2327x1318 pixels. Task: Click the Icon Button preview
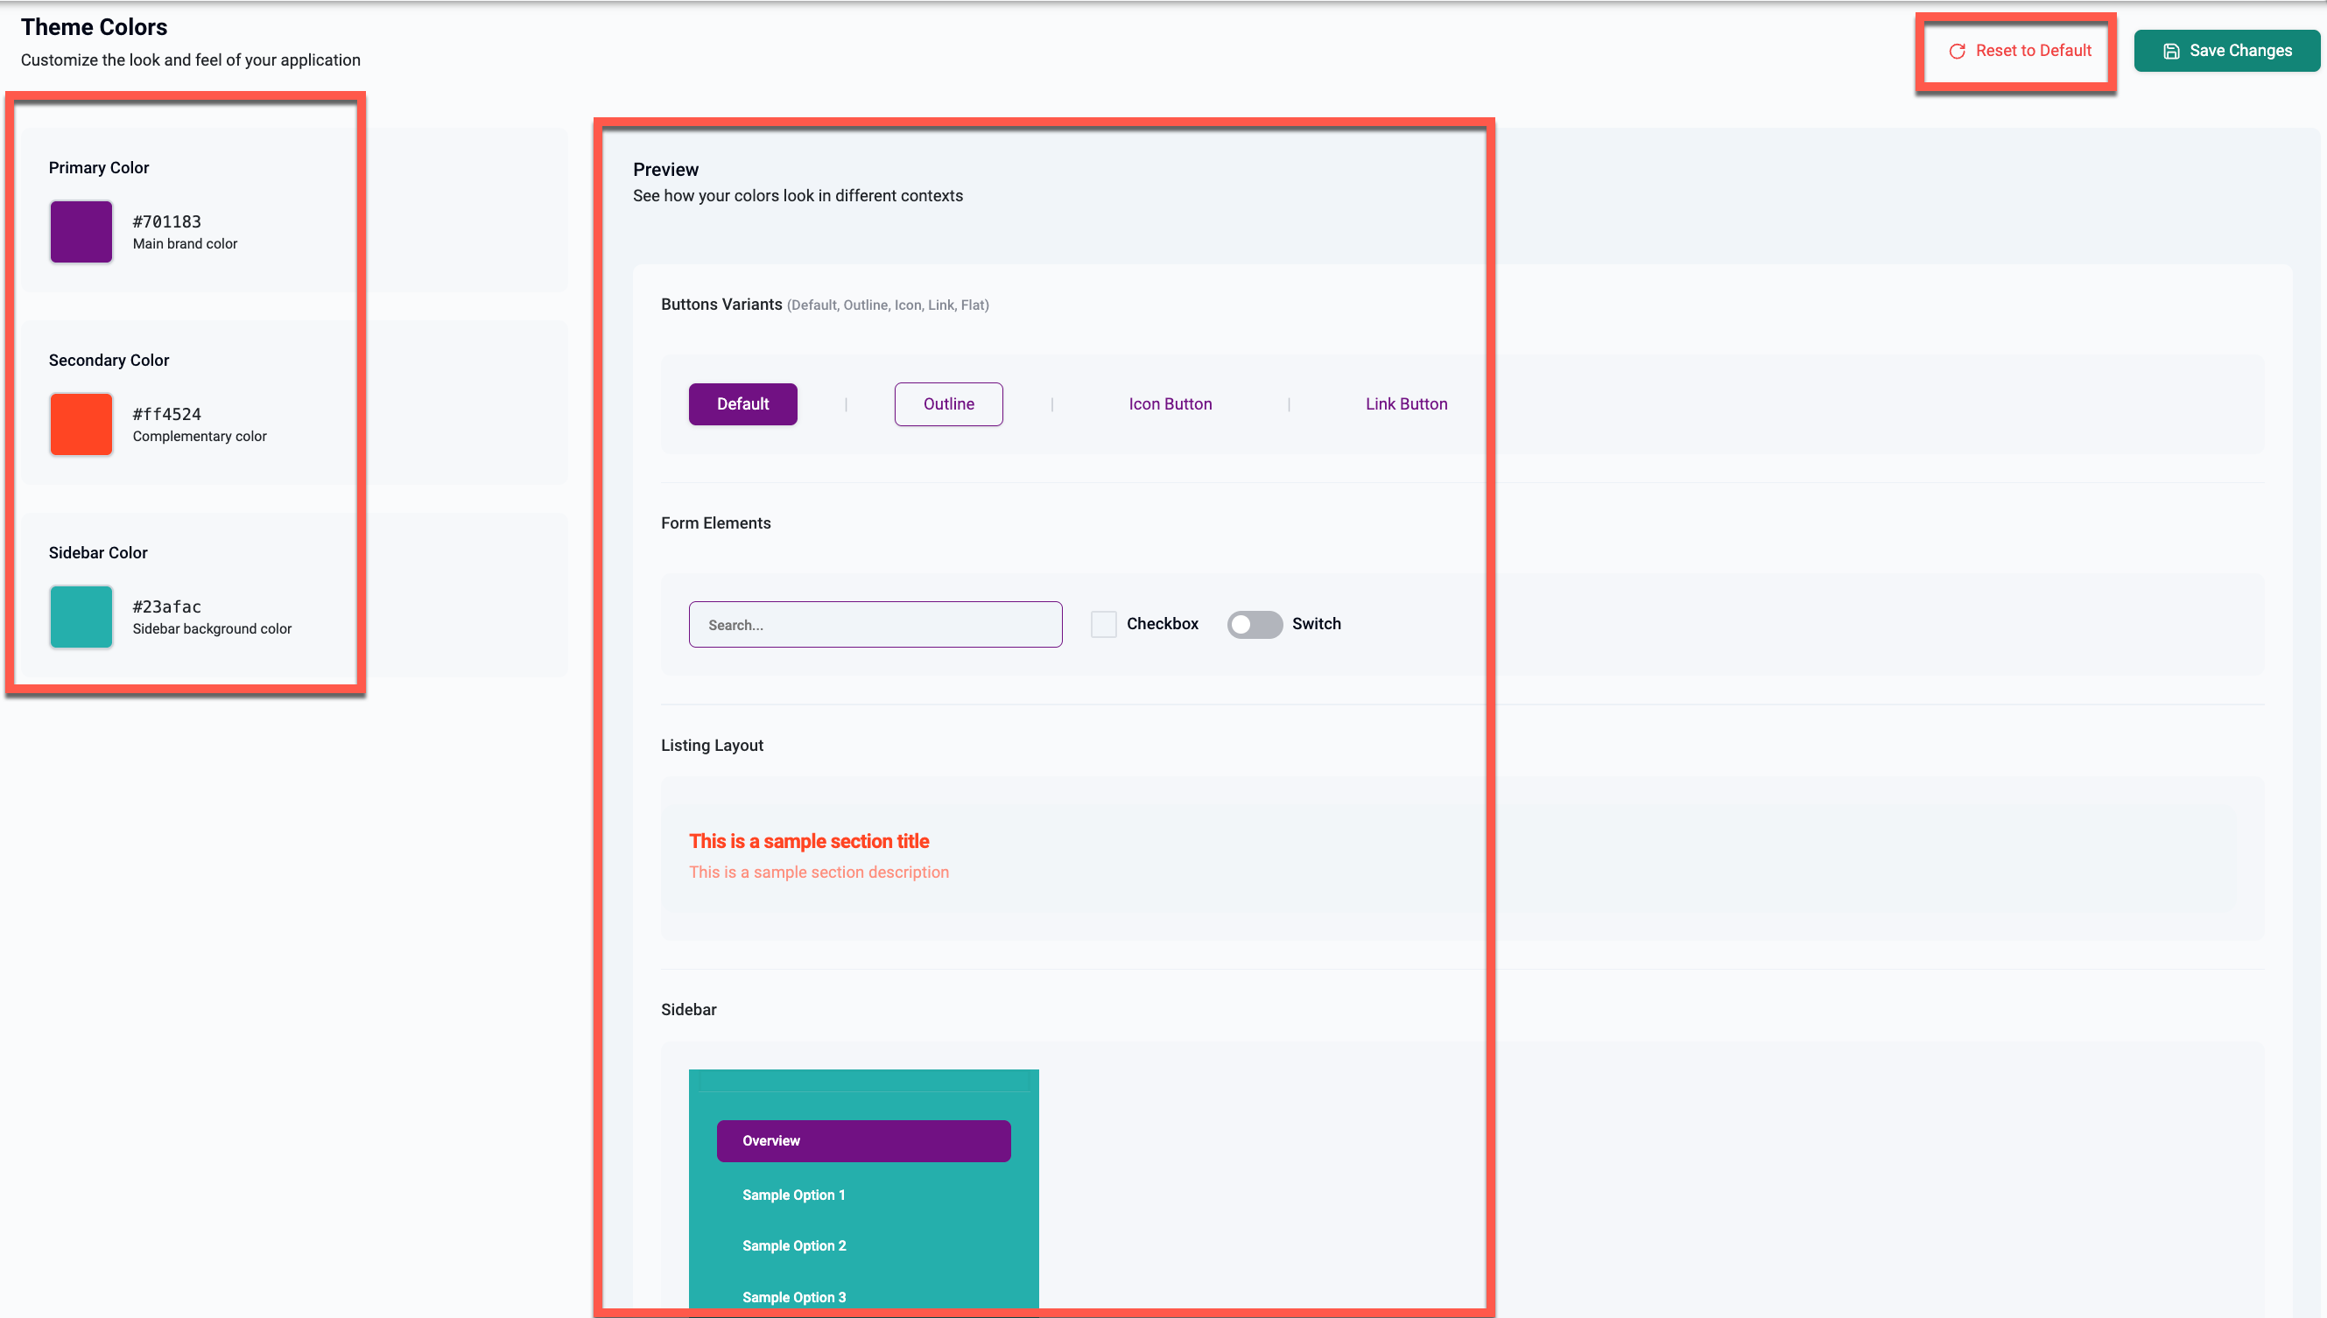(1170, 403)
